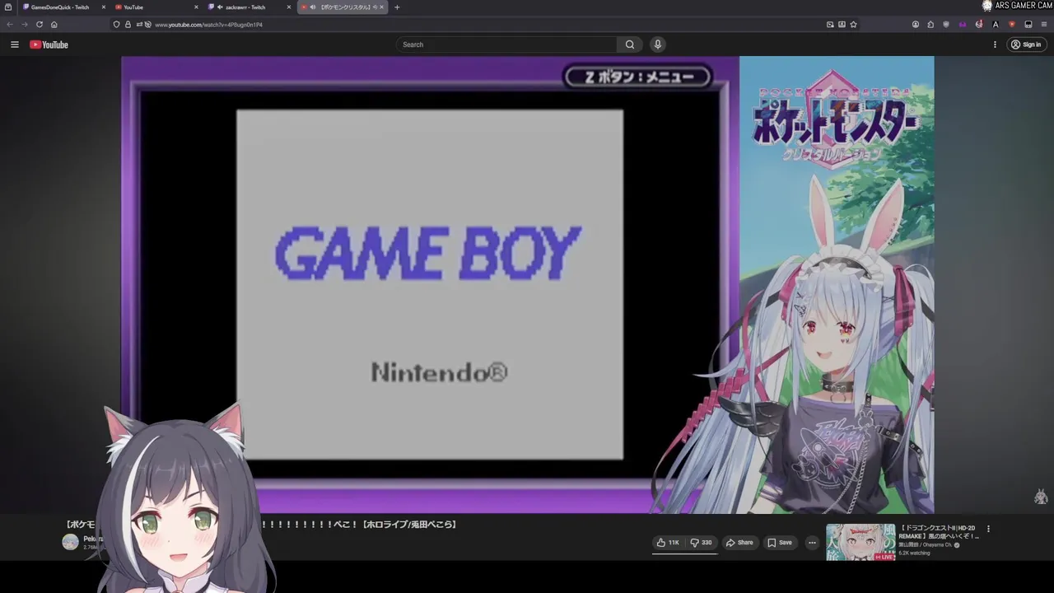
Task: Click the purple extension icon in toolbar
Action: (963, 25)
